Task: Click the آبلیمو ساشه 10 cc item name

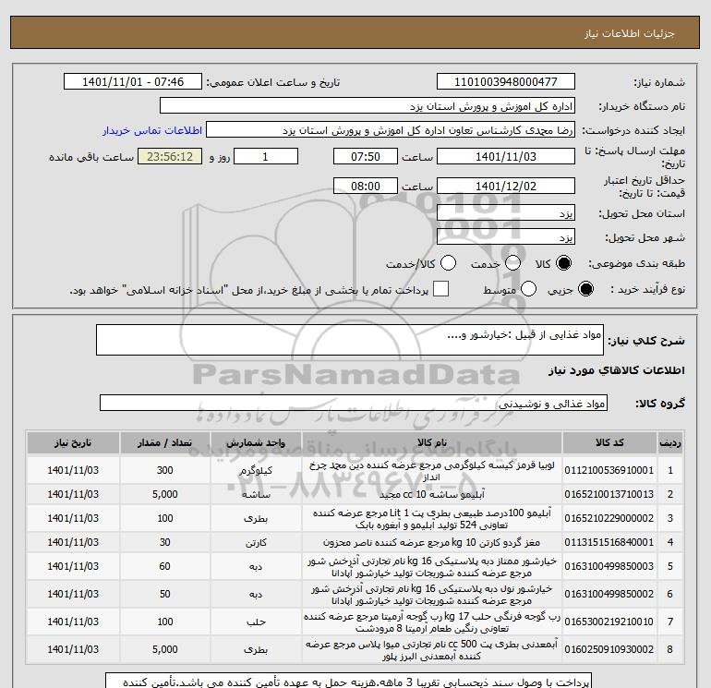Action: point(432,494)
